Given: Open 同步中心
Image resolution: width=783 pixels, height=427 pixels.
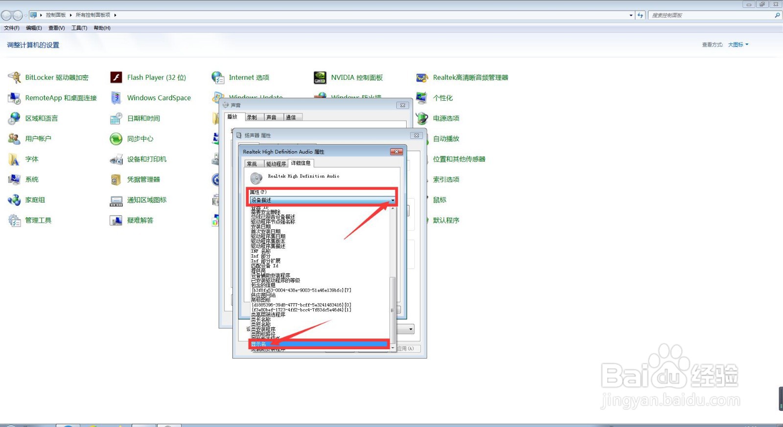Looking at the screenshot, I should point(132,139).
